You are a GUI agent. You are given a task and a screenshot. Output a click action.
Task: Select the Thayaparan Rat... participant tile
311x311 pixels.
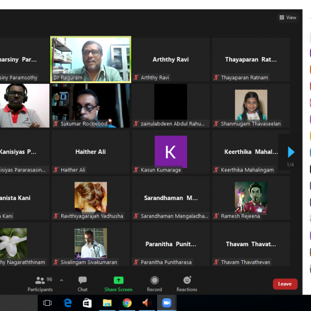251,59
